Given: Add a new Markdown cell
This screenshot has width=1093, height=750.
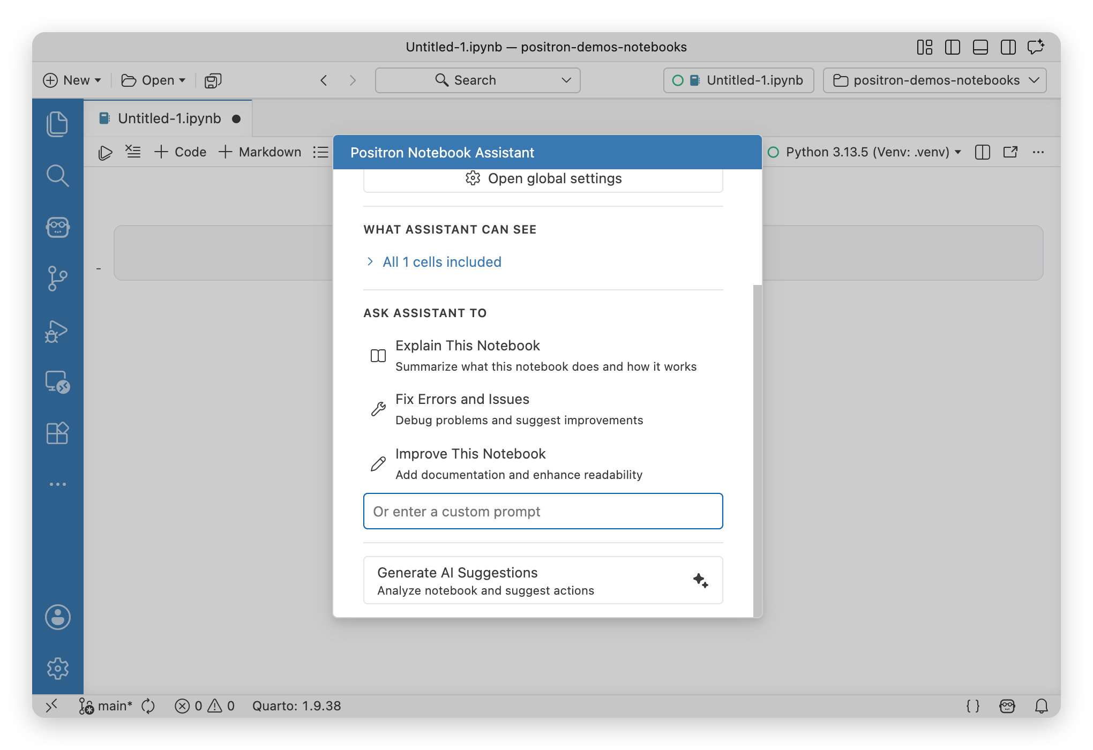Looking at the screenshot, I should click(x=260, y=152).
